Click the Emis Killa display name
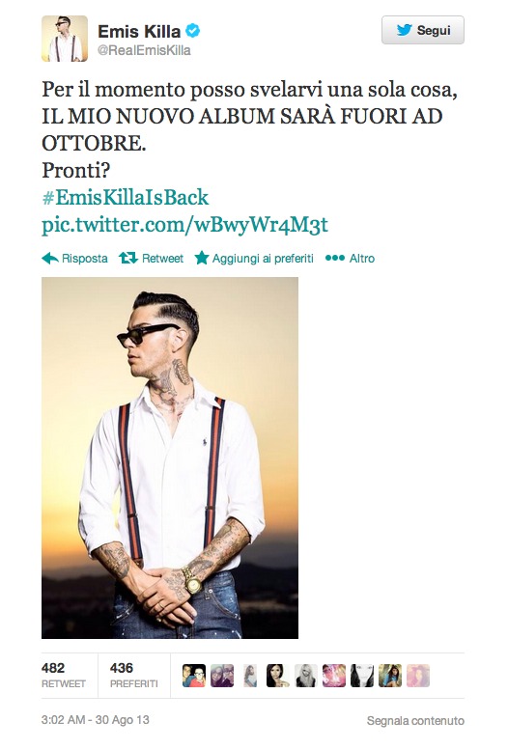The height and width of the screenshot is (749, 508). pyautogui.click(x=139, y=32)
